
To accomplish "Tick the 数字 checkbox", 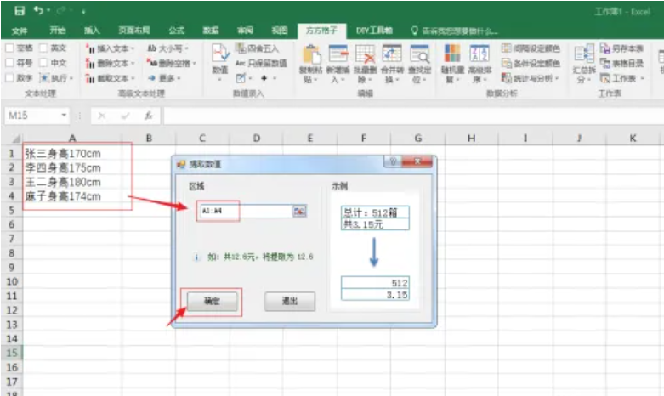I will tap(9, 77).
